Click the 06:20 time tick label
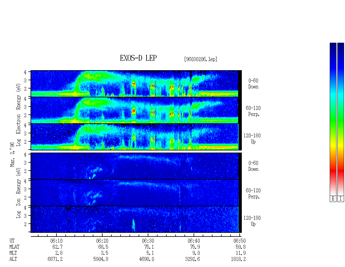345x267 pixels. point(102,241)
